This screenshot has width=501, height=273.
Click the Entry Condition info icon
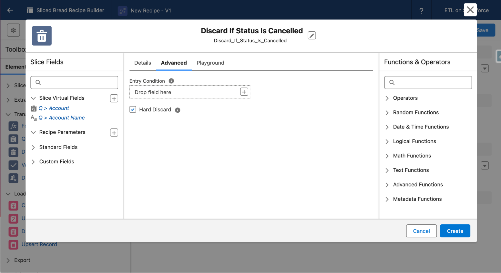(x=171, y=81)
